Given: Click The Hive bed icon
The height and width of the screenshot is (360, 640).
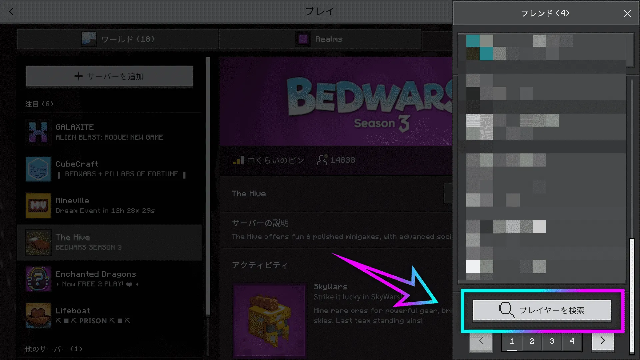Looking at the screenshot, I should pyautogui.click(x=38, y=242).
